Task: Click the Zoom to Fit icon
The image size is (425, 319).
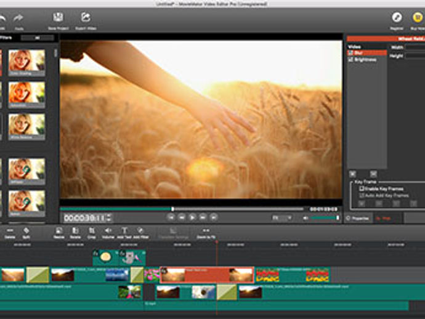Action: (206, 231)
